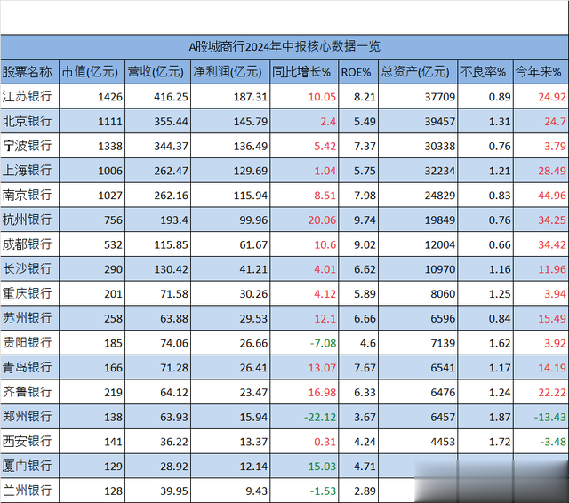The height and width of the screenshot is (503, 569).
Task: Click 南京银行 year-to-date value 44.96
Action: (552, 196)
